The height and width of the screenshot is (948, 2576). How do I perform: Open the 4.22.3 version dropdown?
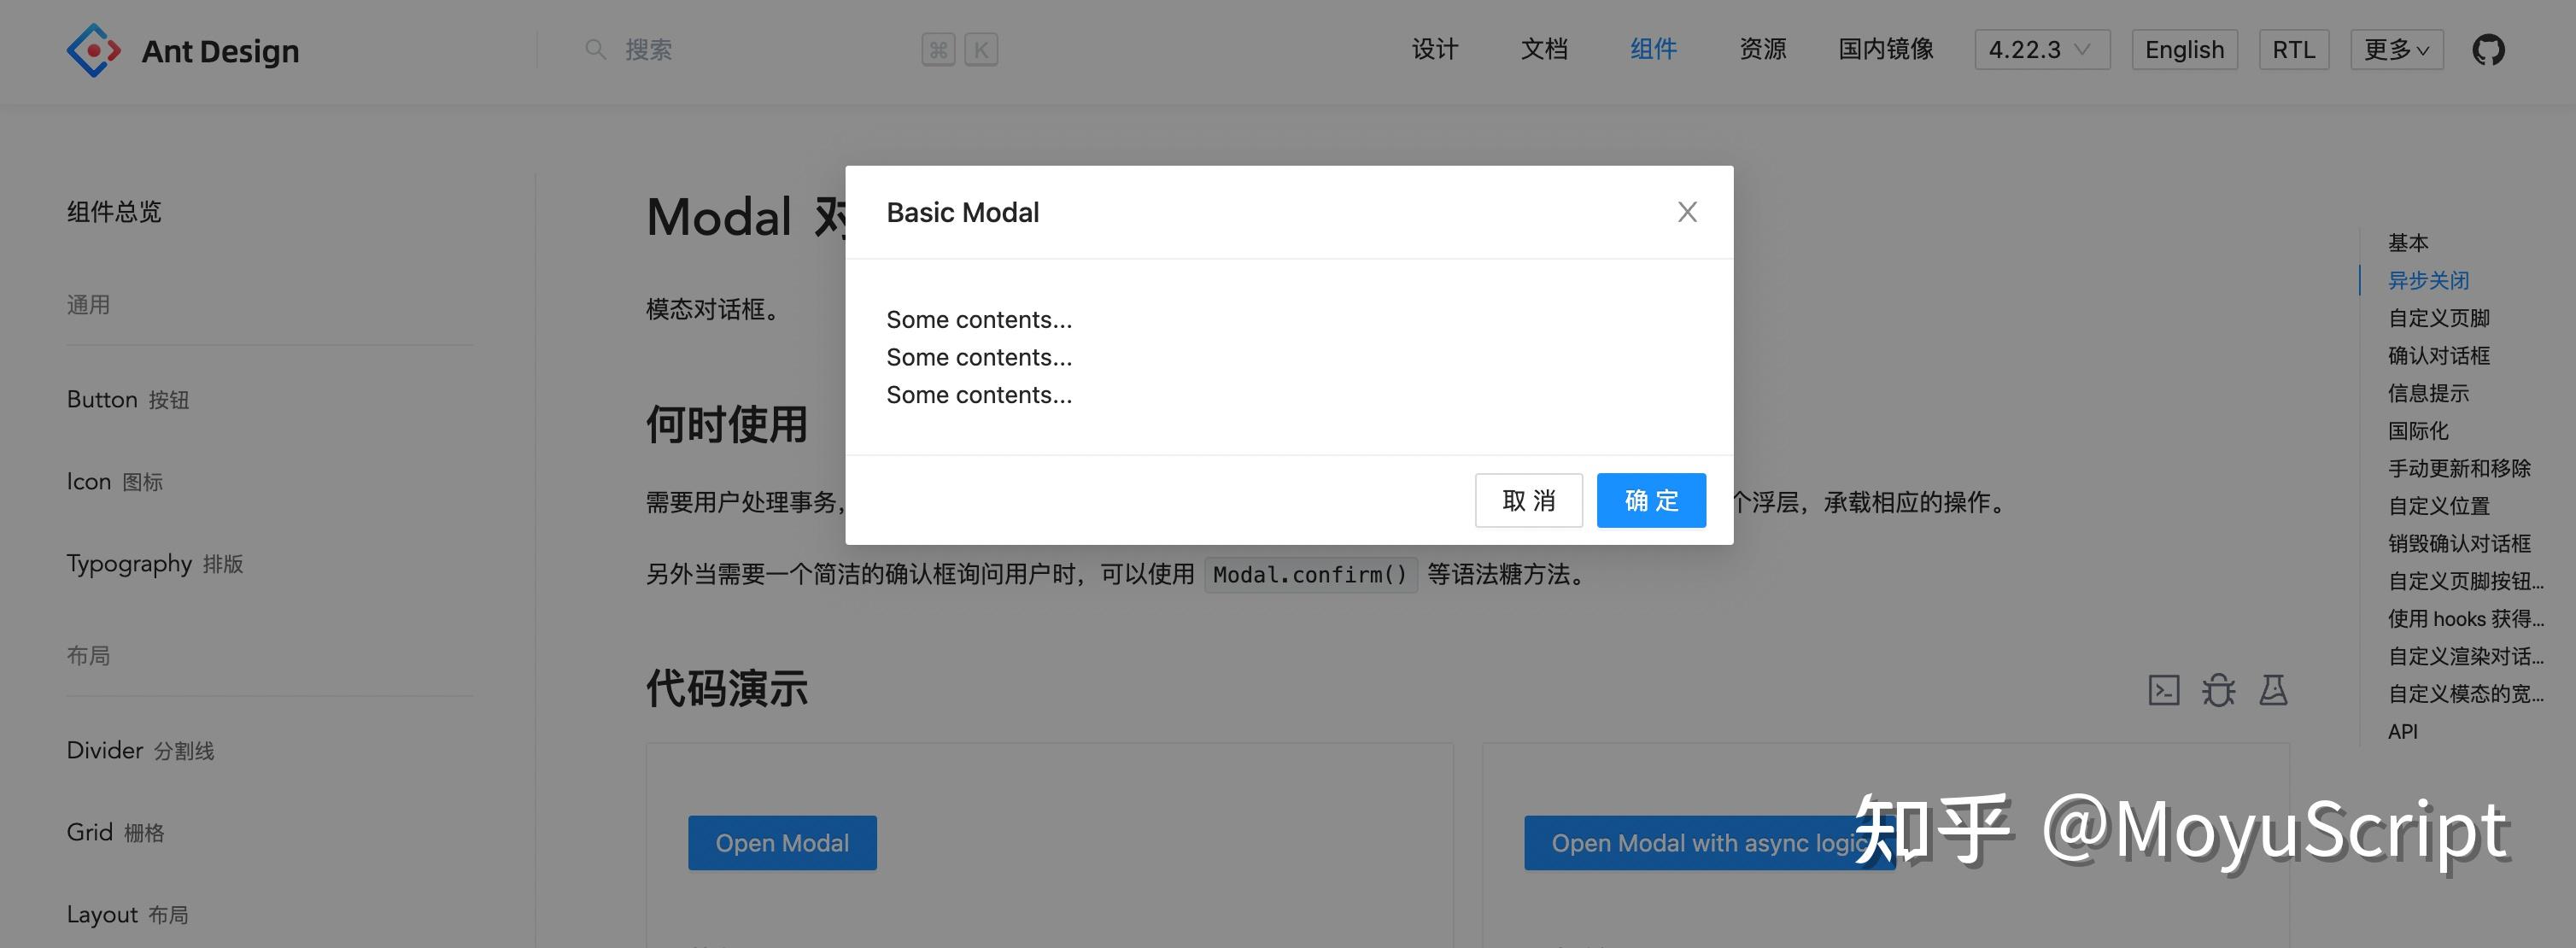[2041, 49]
